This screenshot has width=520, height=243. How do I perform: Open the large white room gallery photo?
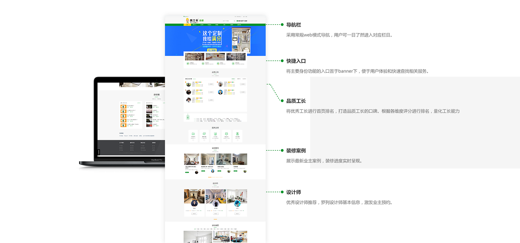[x=198, y=237]
